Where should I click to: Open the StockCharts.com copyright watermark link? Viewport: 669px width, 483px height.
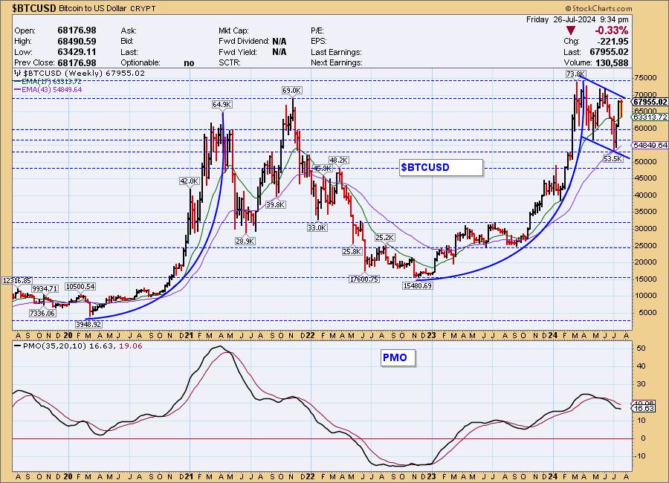click(x=598, y=8)
